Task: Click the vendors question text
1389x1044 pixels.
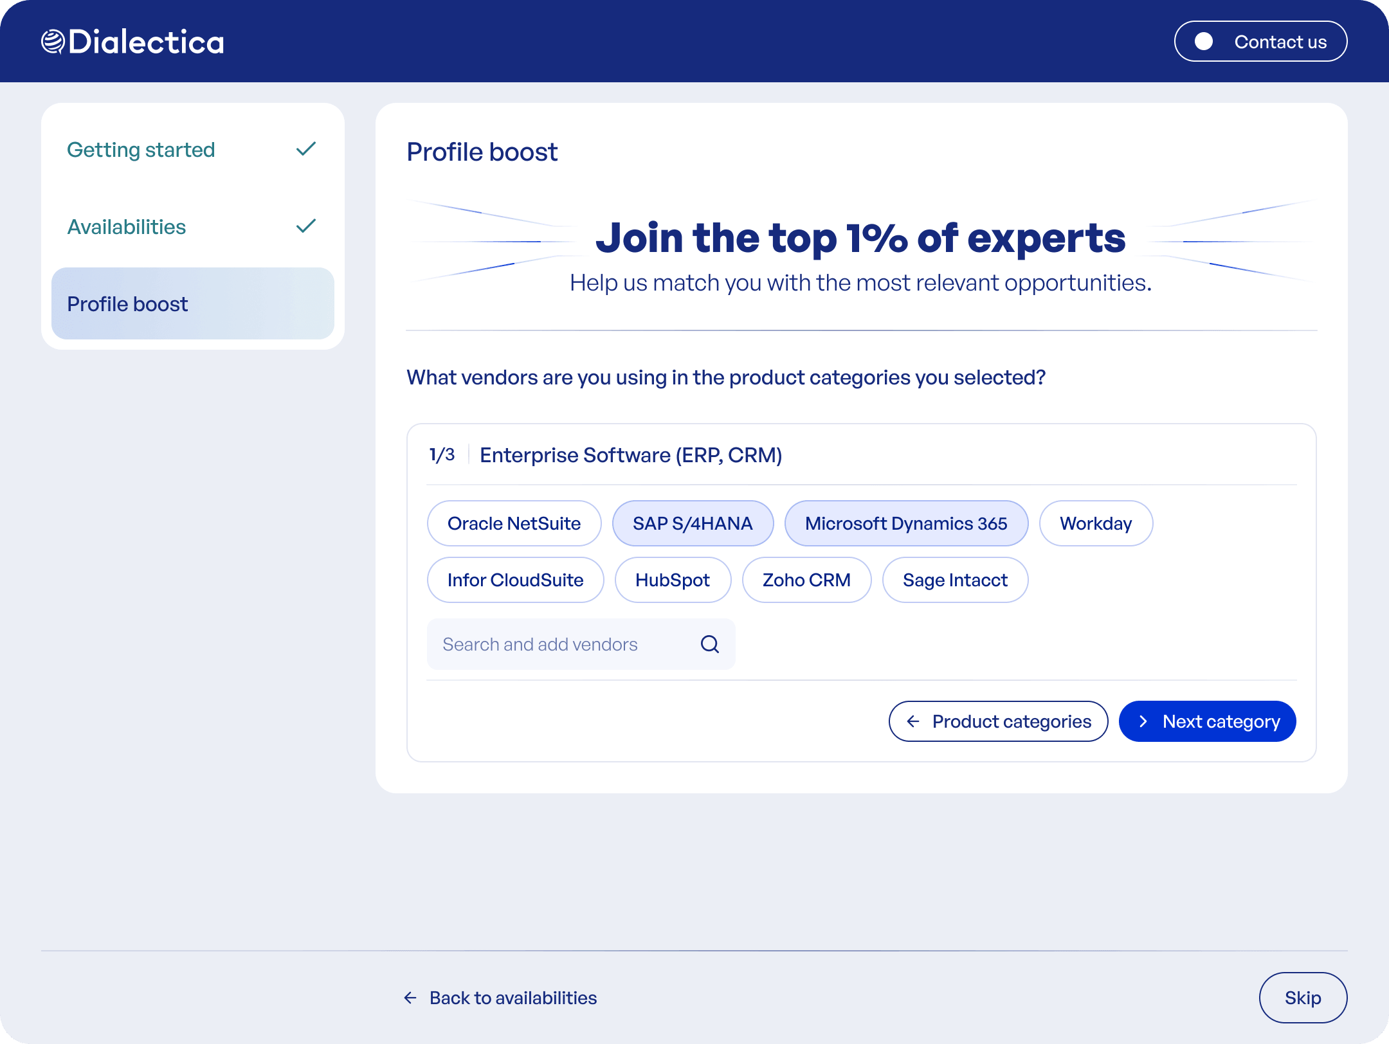Action: [x=726, y=377]
